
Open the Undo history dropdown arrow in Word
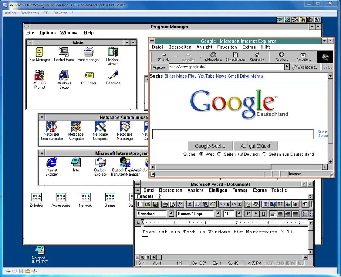coord(228,204)
